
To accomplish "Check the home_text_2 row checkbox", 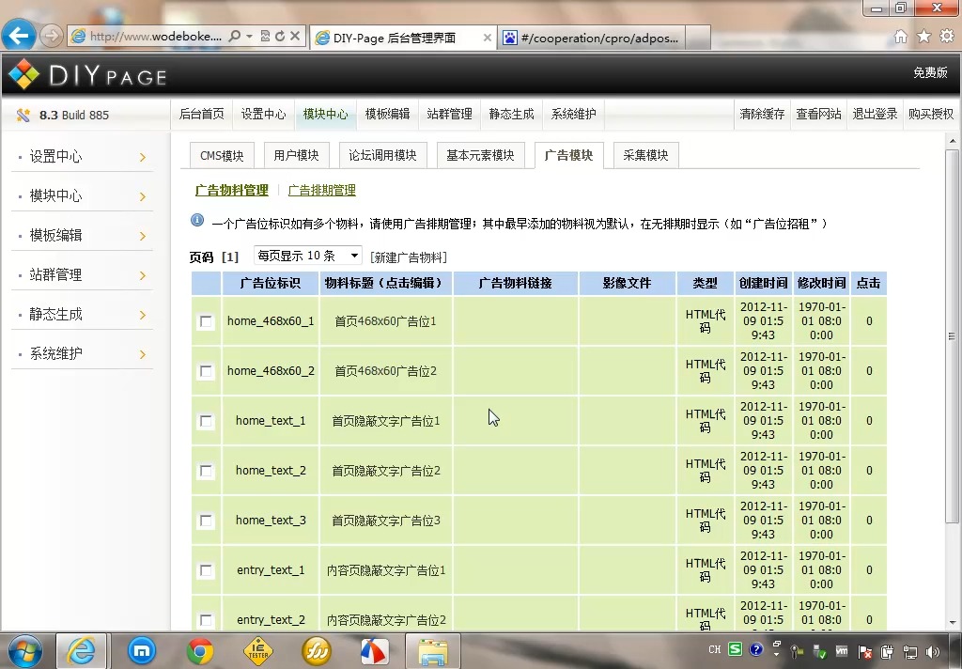I will click(206, 471).
